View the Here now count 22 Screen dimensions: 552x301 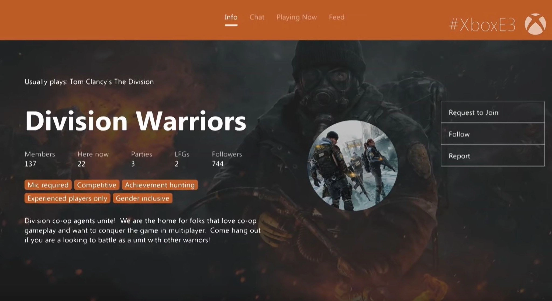[93, 159]
